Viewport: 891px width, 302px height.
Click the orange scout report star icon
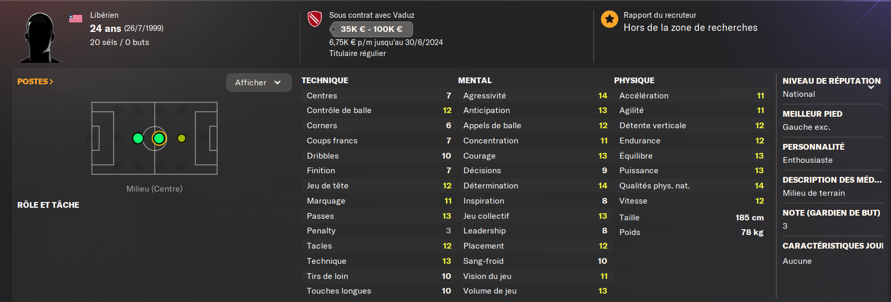[609, 19]
